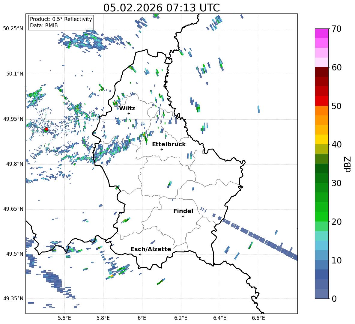Click the 49.35°N latitude label
This screenshot has height=324, width=355.
pos(13,299)
